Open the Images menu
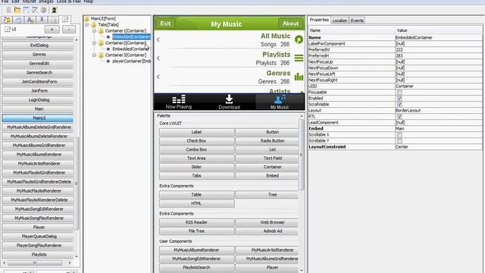The width and height of the screenshot is (485, 273). tap(46, 2)
